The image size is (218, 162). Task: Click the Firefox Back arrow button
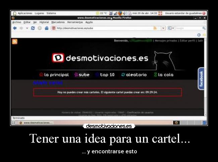(x=15, y=28)
